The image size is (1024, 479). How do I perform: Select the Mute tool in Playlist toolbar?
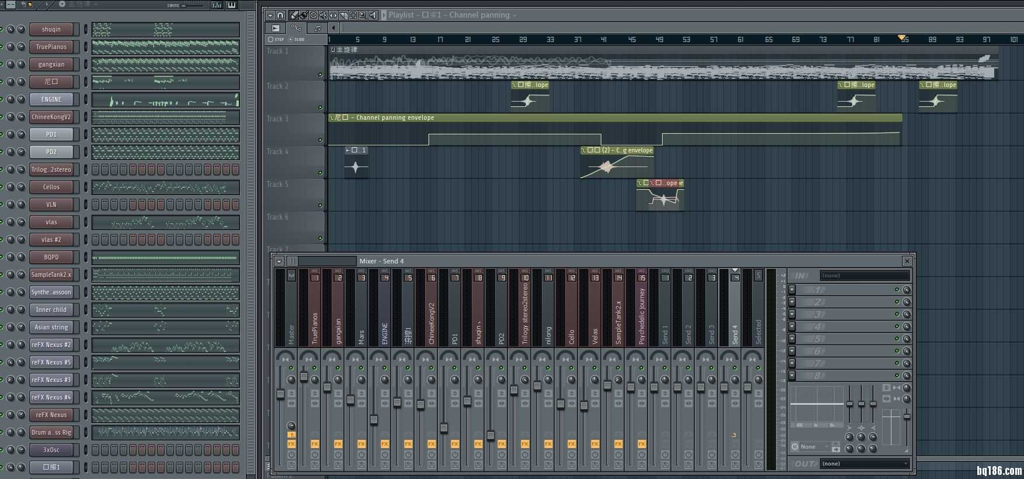(323, 15)
